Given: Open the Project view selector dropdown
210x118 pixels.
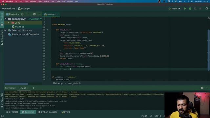Looking at the screenshot, I should point(12,14).
